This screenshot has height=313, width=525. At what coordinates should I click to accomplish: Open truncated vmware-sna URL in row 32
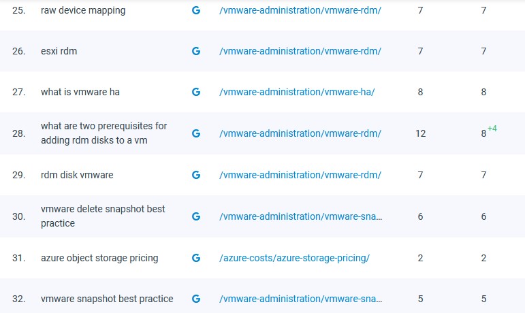click(x=300, y=299)
